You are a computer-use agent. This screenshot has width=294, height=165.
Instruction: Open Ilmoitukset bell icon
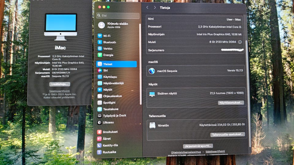99,132
